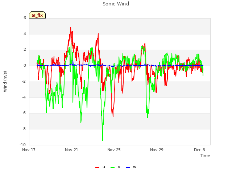Click the lowest green v minimum near -9.5
The width and height of the screenshot is (232, 174).
pos(103,140)
